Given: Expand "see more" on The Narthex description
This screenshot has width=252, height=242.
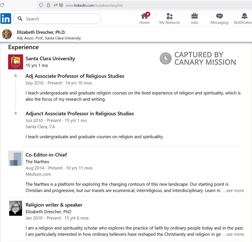Looking at the screenshot, I should (x=233, y=191).
